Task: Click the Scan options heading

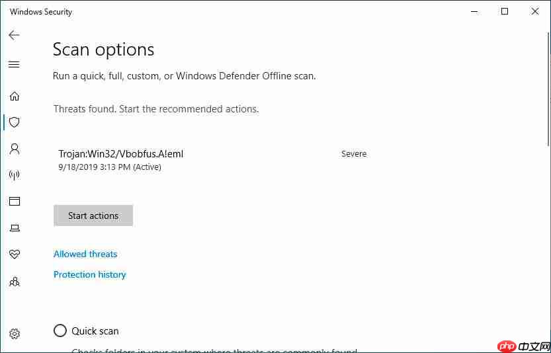Action: point(103,50)
